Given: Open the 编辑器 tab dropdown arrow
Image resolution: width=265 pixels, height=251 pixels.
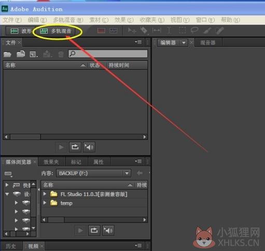Looking at the screenshot, I should click(184, 43).
